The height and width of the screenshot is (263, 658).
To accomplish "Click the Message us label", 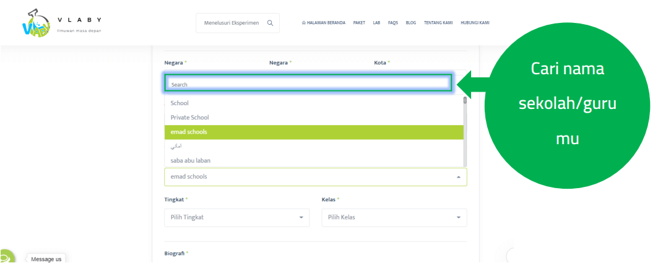I will (x=46, y=259).
